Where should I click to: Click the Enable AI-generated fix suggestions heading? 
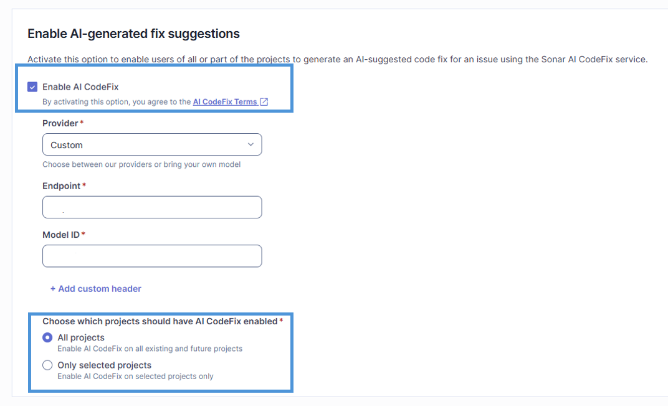[x=134, y=34]
